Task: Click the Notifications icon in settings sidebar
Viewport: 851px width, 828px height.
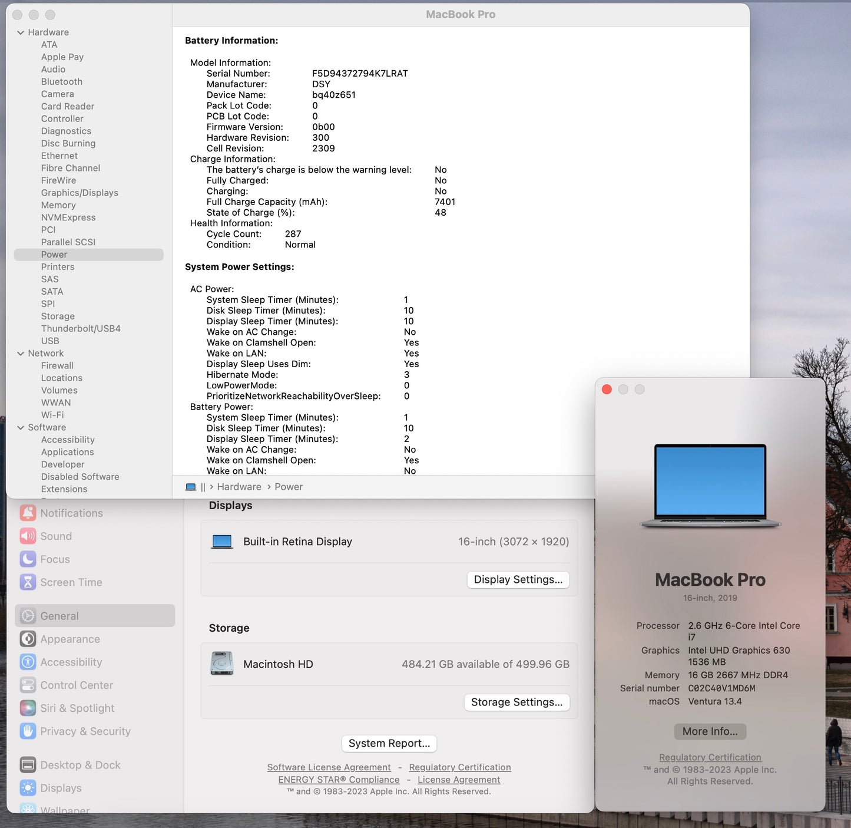Action: 28,513
